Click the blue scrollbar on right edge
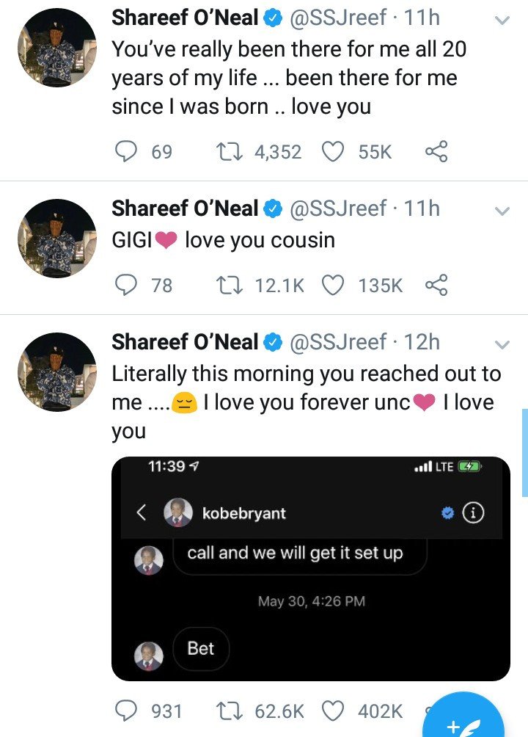 coord(525,453)
